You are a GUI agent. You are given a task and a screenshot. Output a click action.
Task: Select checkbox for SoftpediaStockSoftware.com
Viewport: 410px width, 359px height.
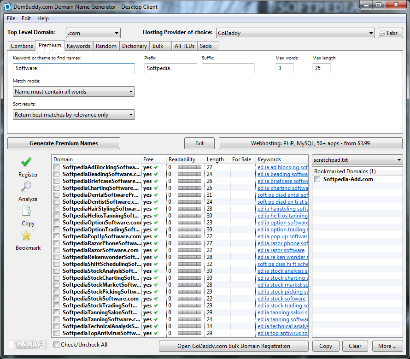coord(56,299)
